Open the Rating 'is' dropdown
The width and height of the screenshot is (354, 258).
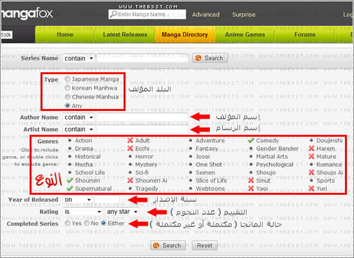pos(82,212)
